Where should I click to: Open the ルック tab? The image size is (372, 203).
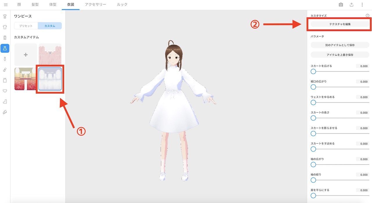(x=122, y=4)
